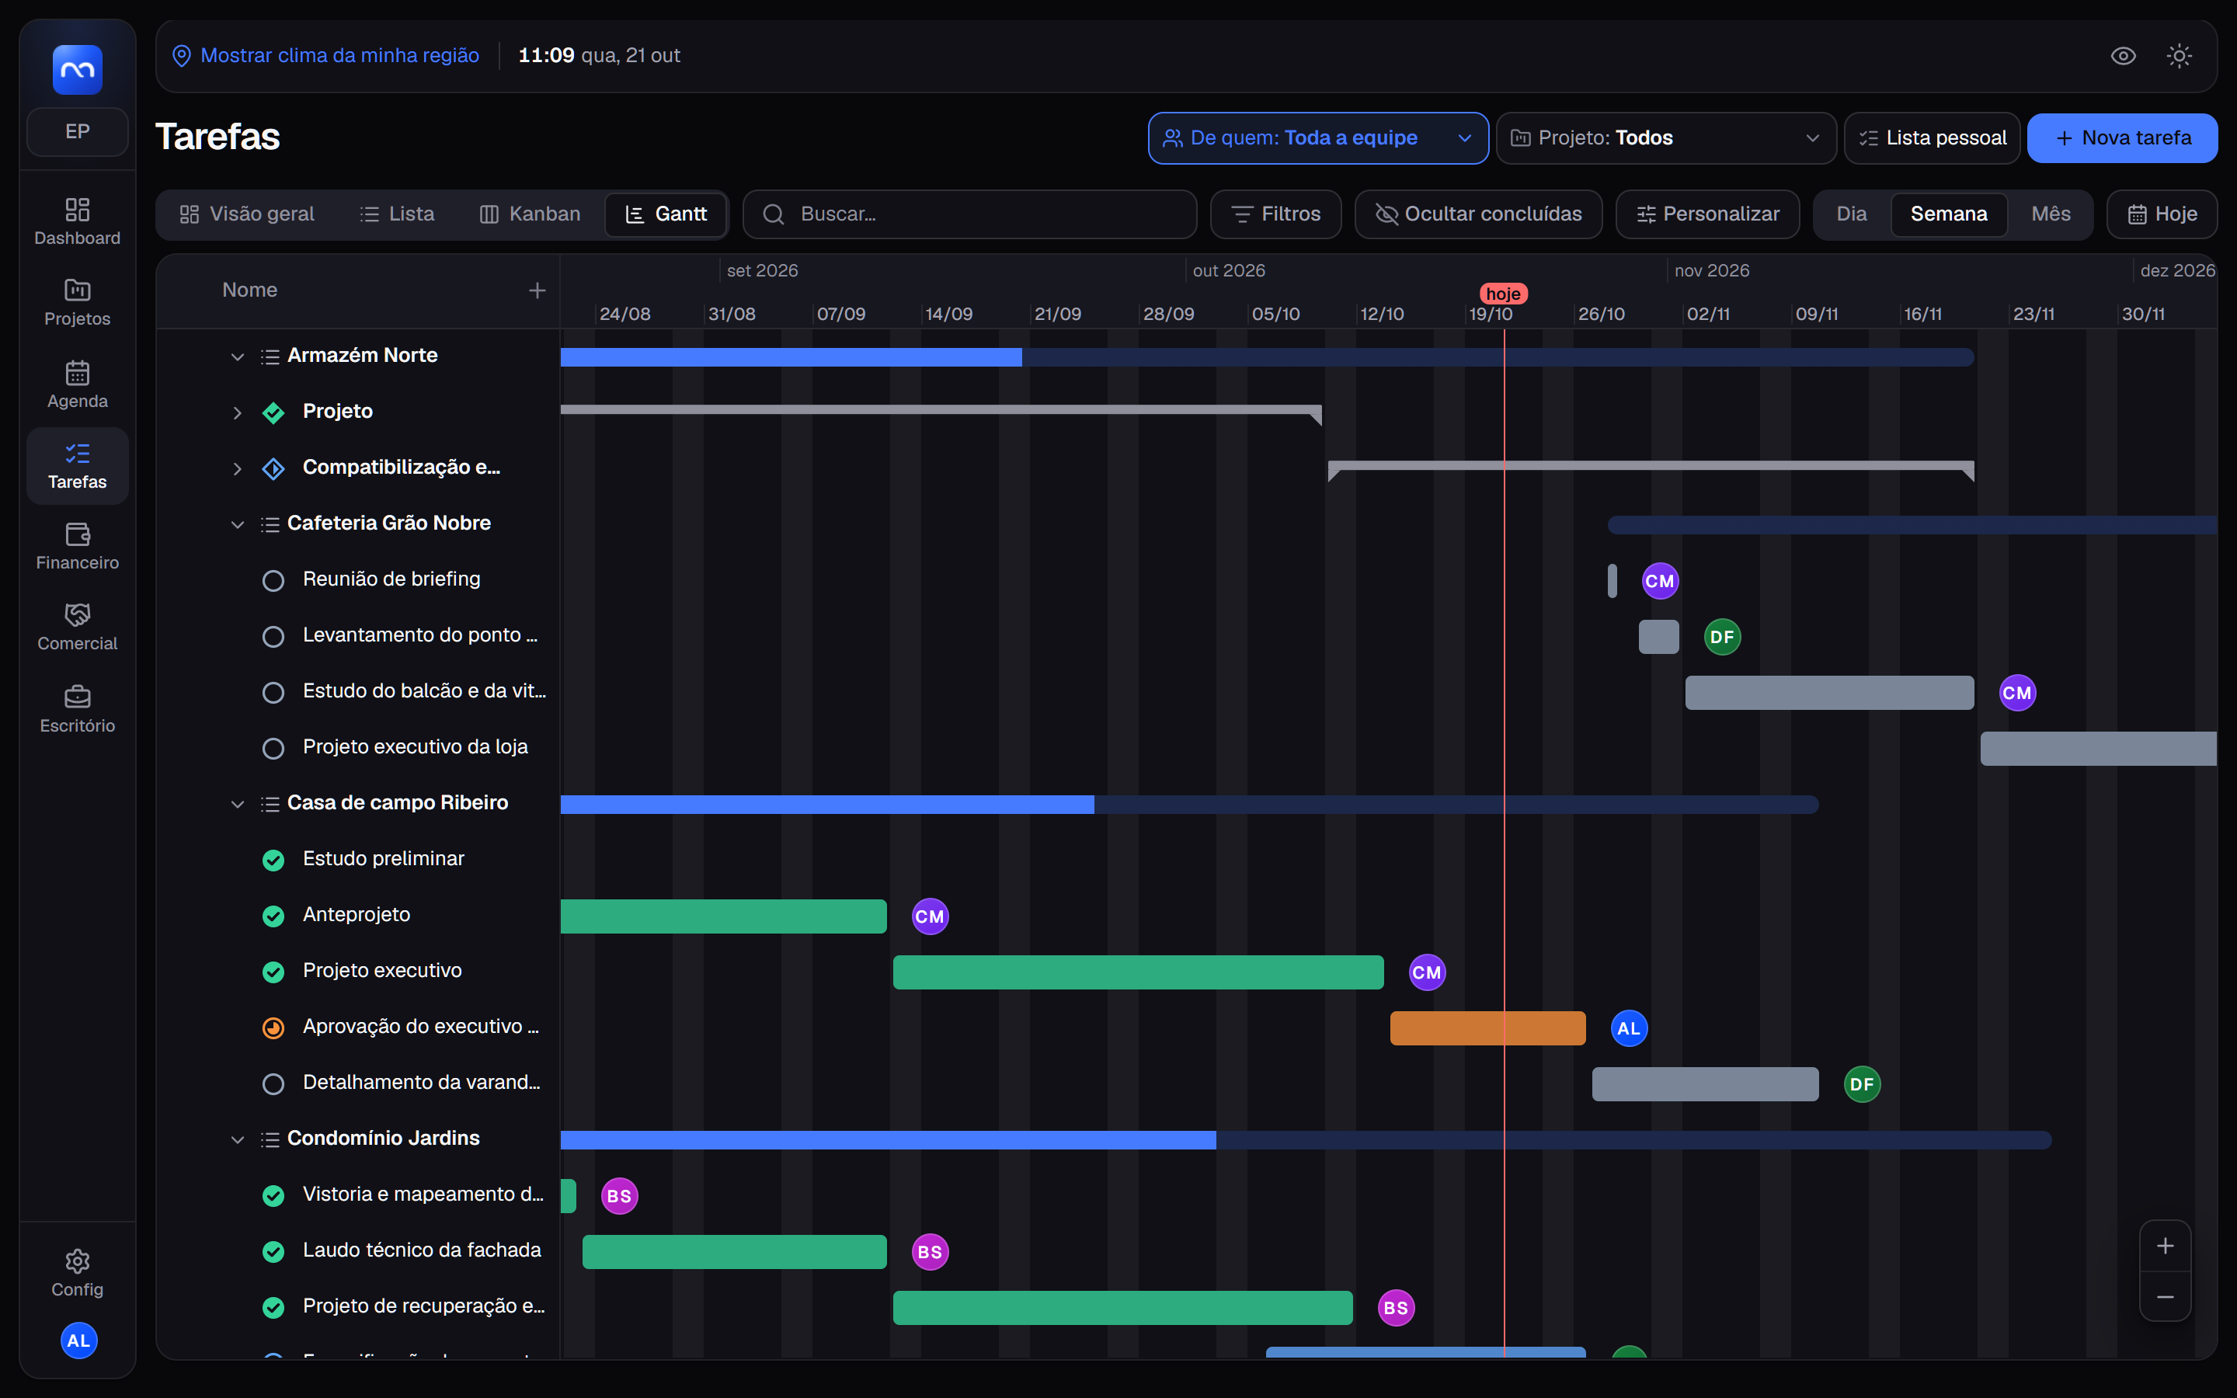
Task: Open the Comercial handshake section
Action: 78,627
